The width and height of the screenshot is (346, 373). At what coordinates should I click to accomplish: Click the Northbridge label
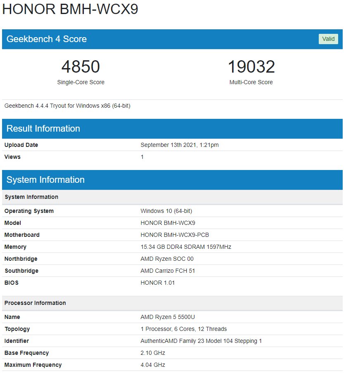point(21,259)
